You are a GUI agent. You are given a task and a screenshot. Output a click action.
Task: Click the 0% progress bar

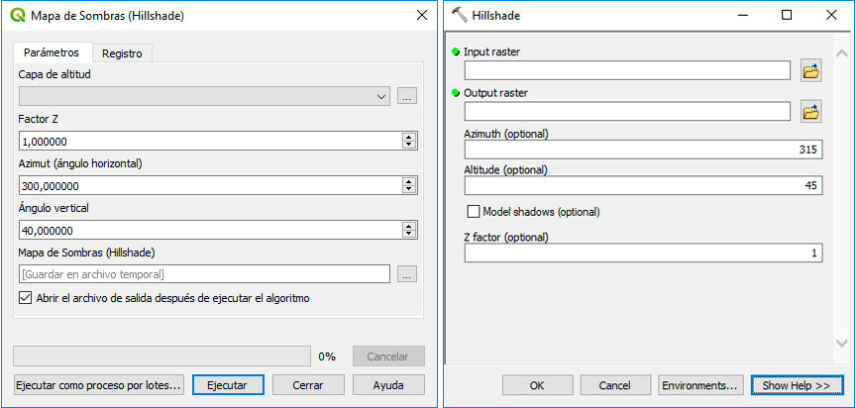161,357
